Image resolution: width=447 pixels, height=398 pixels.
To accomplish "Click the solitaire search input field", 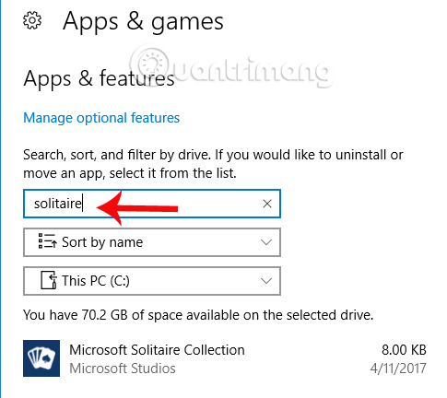I will (x=152, y=204).
